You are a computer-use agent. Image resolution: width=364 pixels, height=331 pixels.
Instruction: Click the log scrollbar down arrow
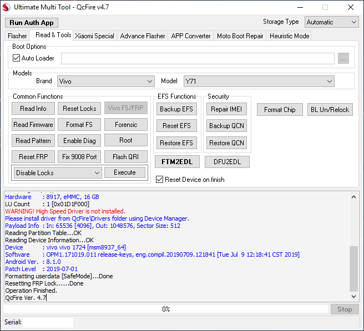click(353, 297)
